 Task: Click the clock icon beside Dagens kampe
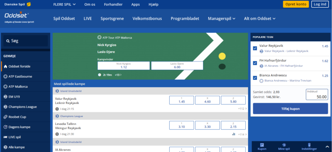(x=5, y=127)
